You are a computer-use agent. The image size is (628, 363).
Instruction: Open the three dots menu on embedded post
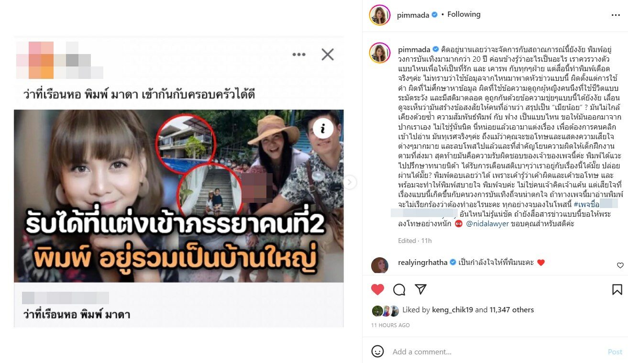299,55
